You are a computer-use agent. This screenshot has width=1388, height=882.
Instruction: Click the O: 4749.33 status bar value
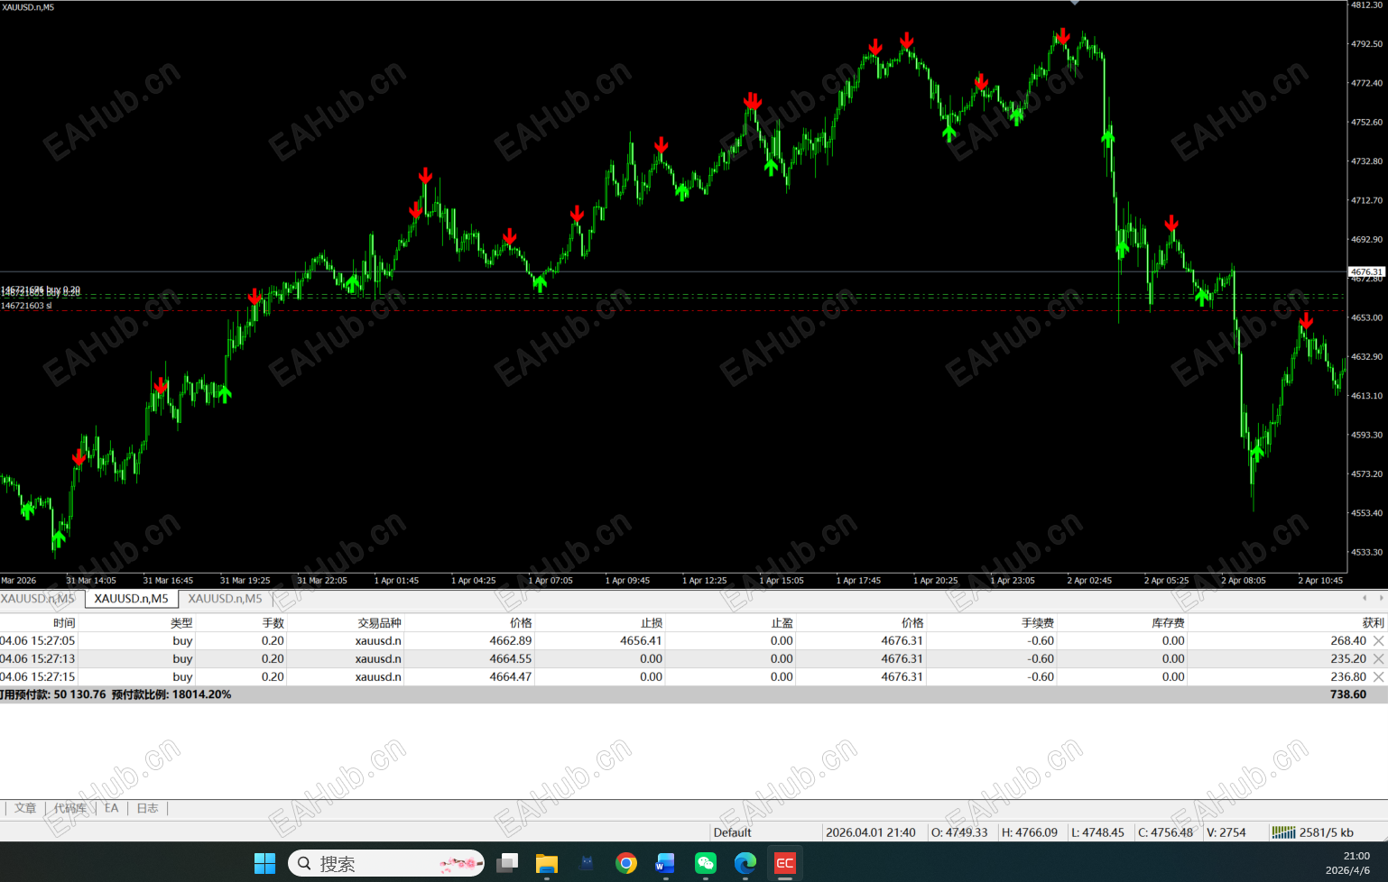point(959,832)
